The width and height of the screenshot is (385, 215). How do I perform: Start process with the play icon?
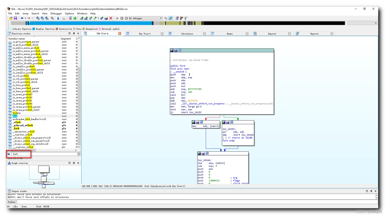(117, 18)
